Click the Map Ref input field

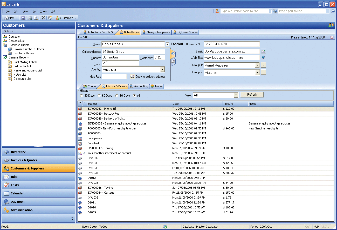click(114, 77)
